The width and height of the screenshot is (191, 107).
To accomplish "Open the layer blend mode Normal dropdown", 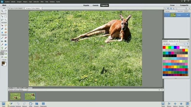I will coord(170,11).
